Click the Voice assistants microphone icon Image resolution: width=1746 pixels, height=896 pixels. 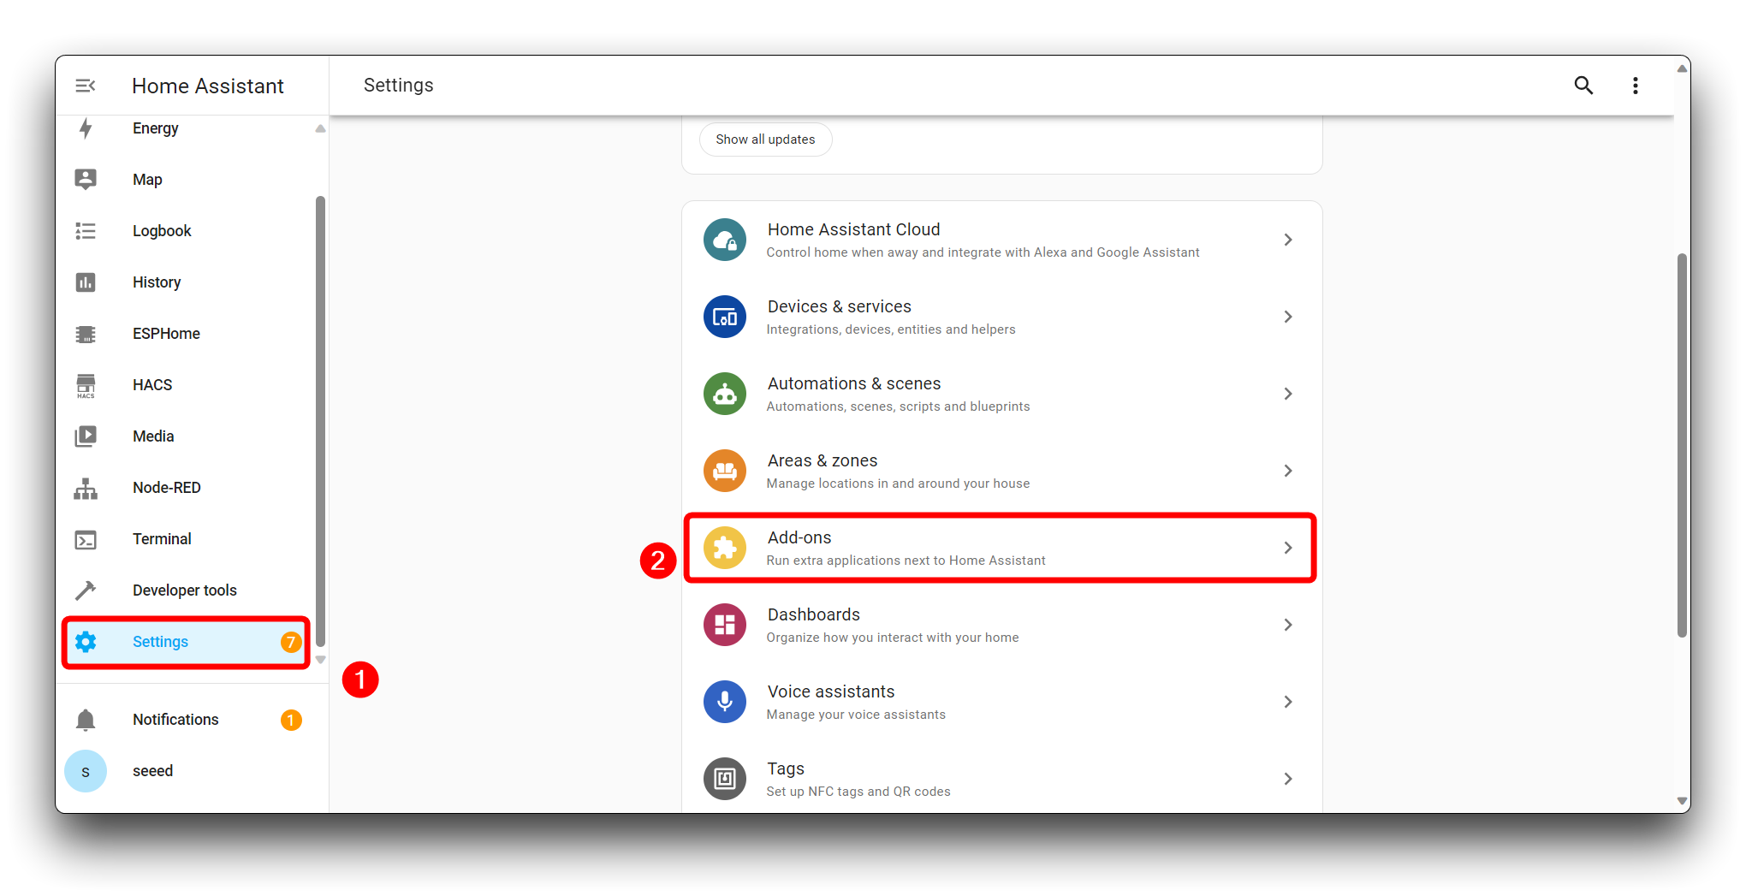click(725, 702)
